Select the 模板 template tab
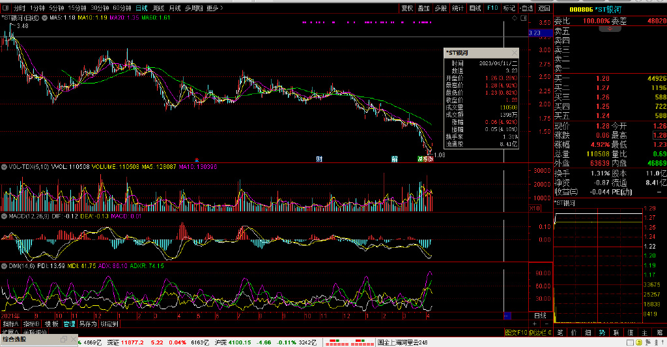Viewport: 667px width, 347px height. [51, 324]
